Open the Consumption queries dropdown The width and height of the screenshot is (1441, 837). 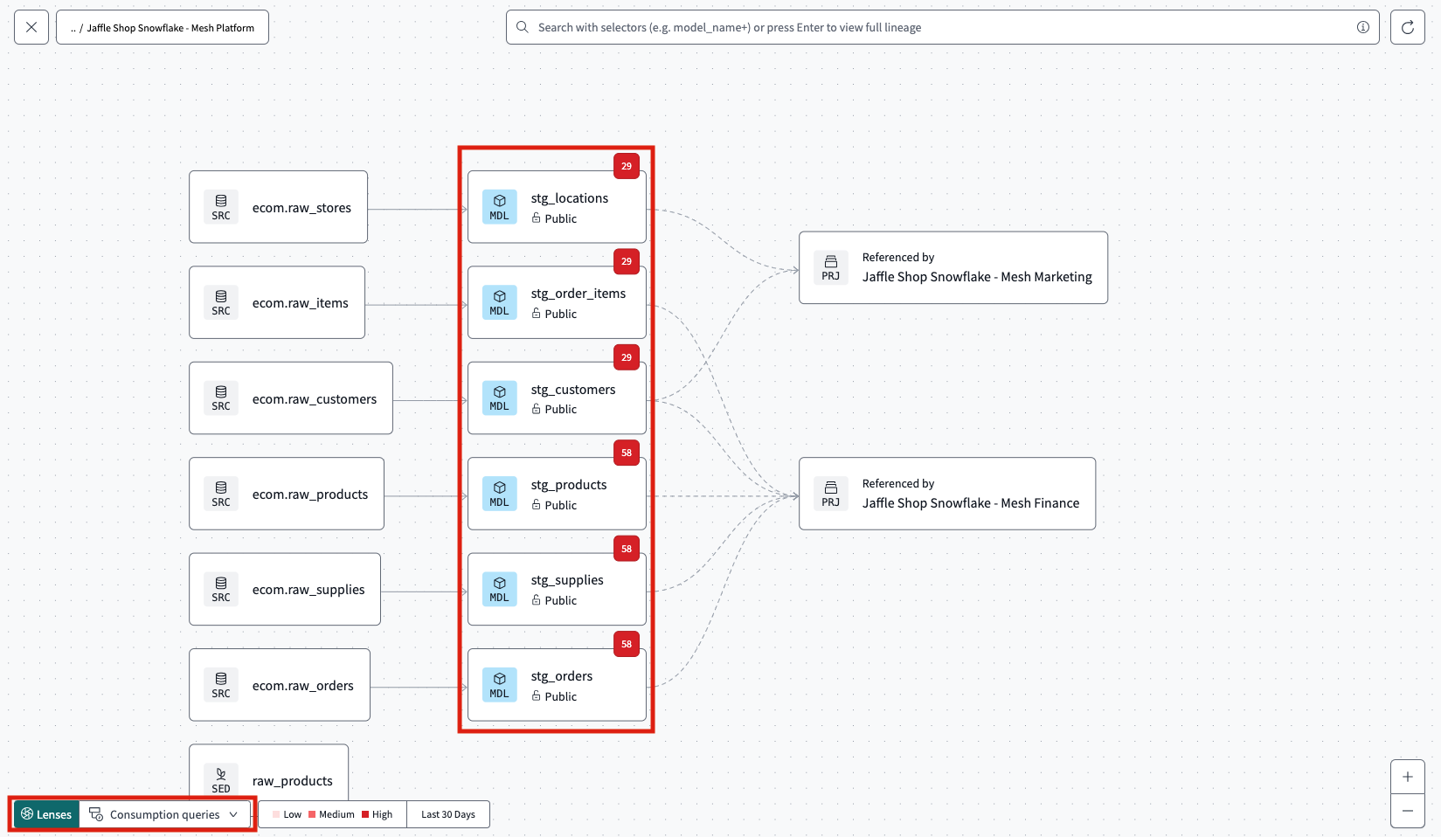pyautogui.click(x=164, y=813)
